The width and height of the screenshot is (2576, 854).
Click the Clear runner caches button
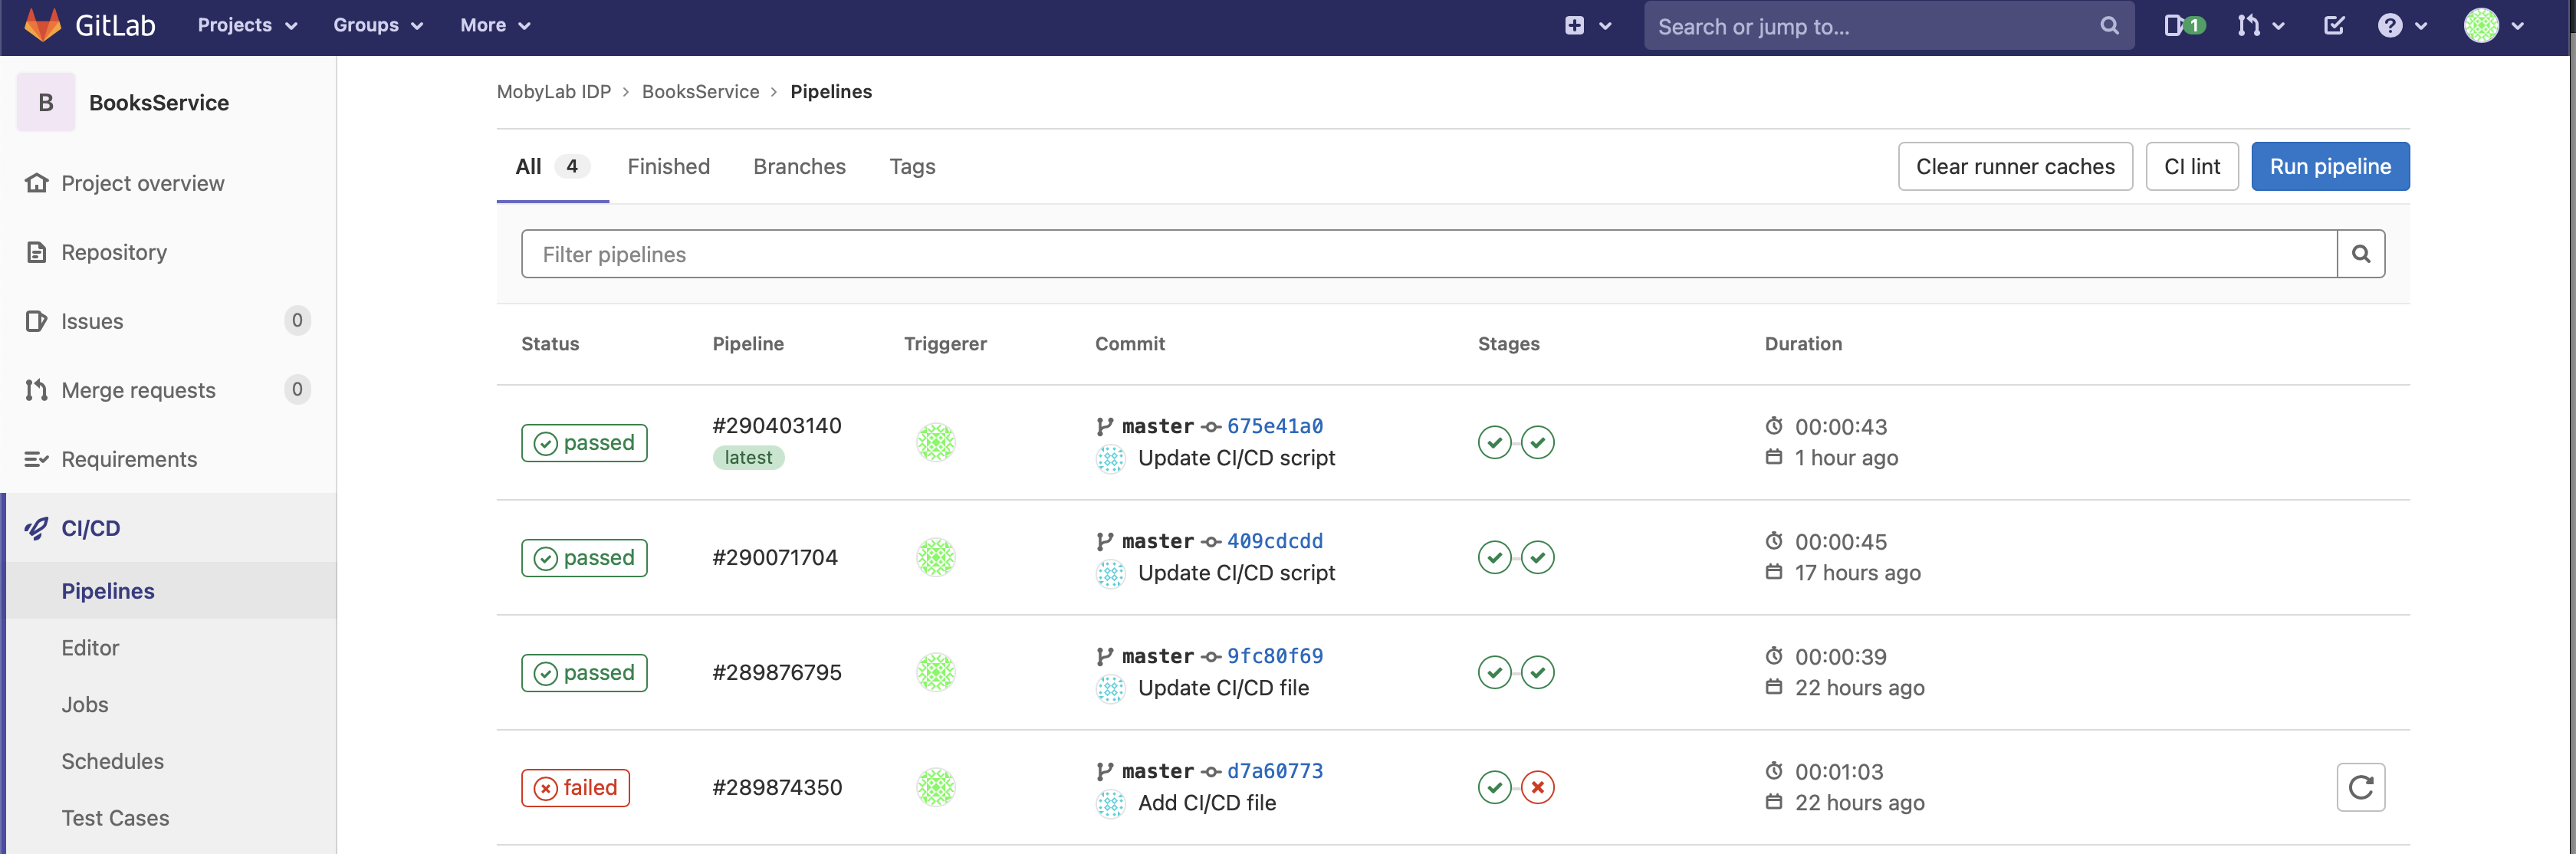pyautogui.click(x=2014, y=166)
